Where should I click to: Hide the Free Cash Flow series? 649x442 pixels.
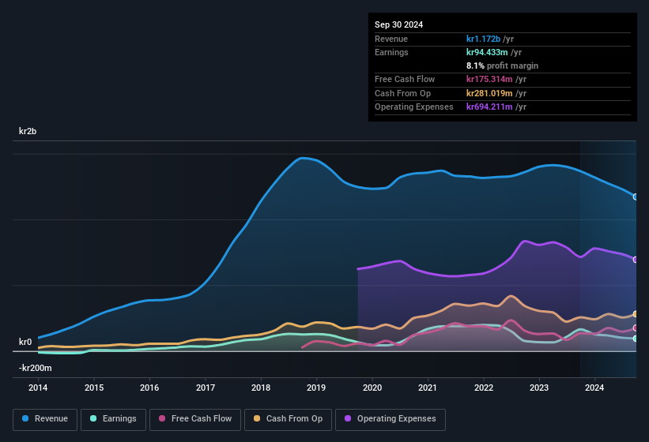tap(194, 419)
